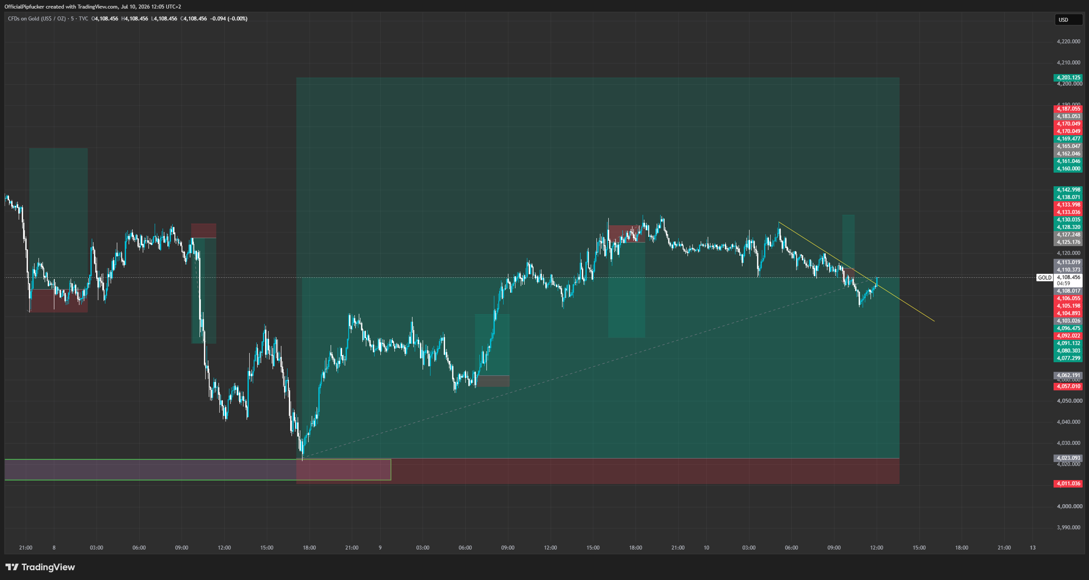The height and width of the screenshot is (580, 1089).
Task: Click the 4,062.191 gray price label
Action: pyautogui.click(x=1068, y=375)
